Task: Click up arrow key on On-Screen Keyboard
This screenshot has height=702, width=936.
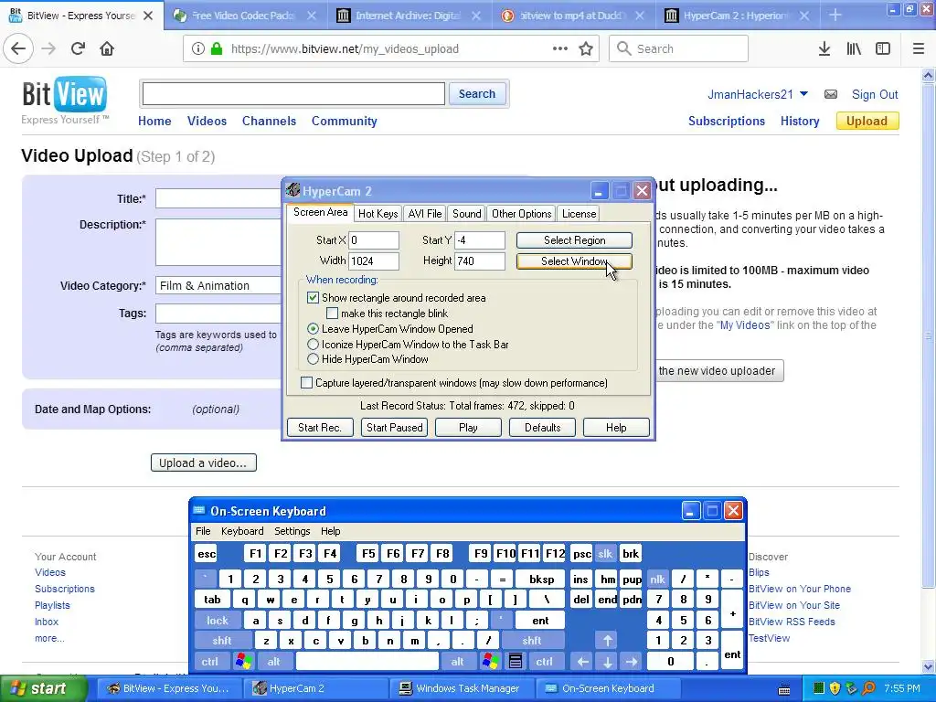Action: point(607,641)
